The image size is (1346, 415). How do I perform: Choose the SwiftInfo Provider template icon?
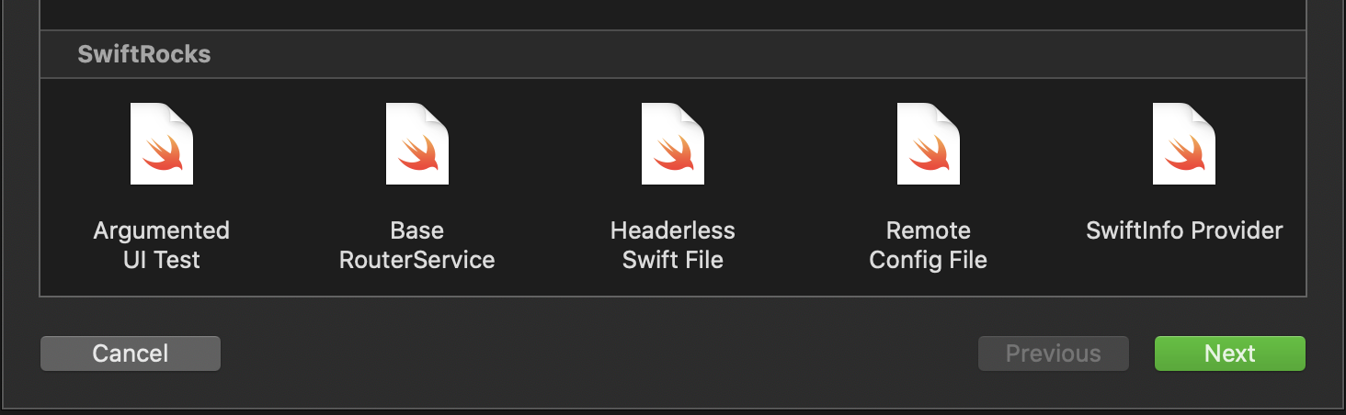[1184, 144]
